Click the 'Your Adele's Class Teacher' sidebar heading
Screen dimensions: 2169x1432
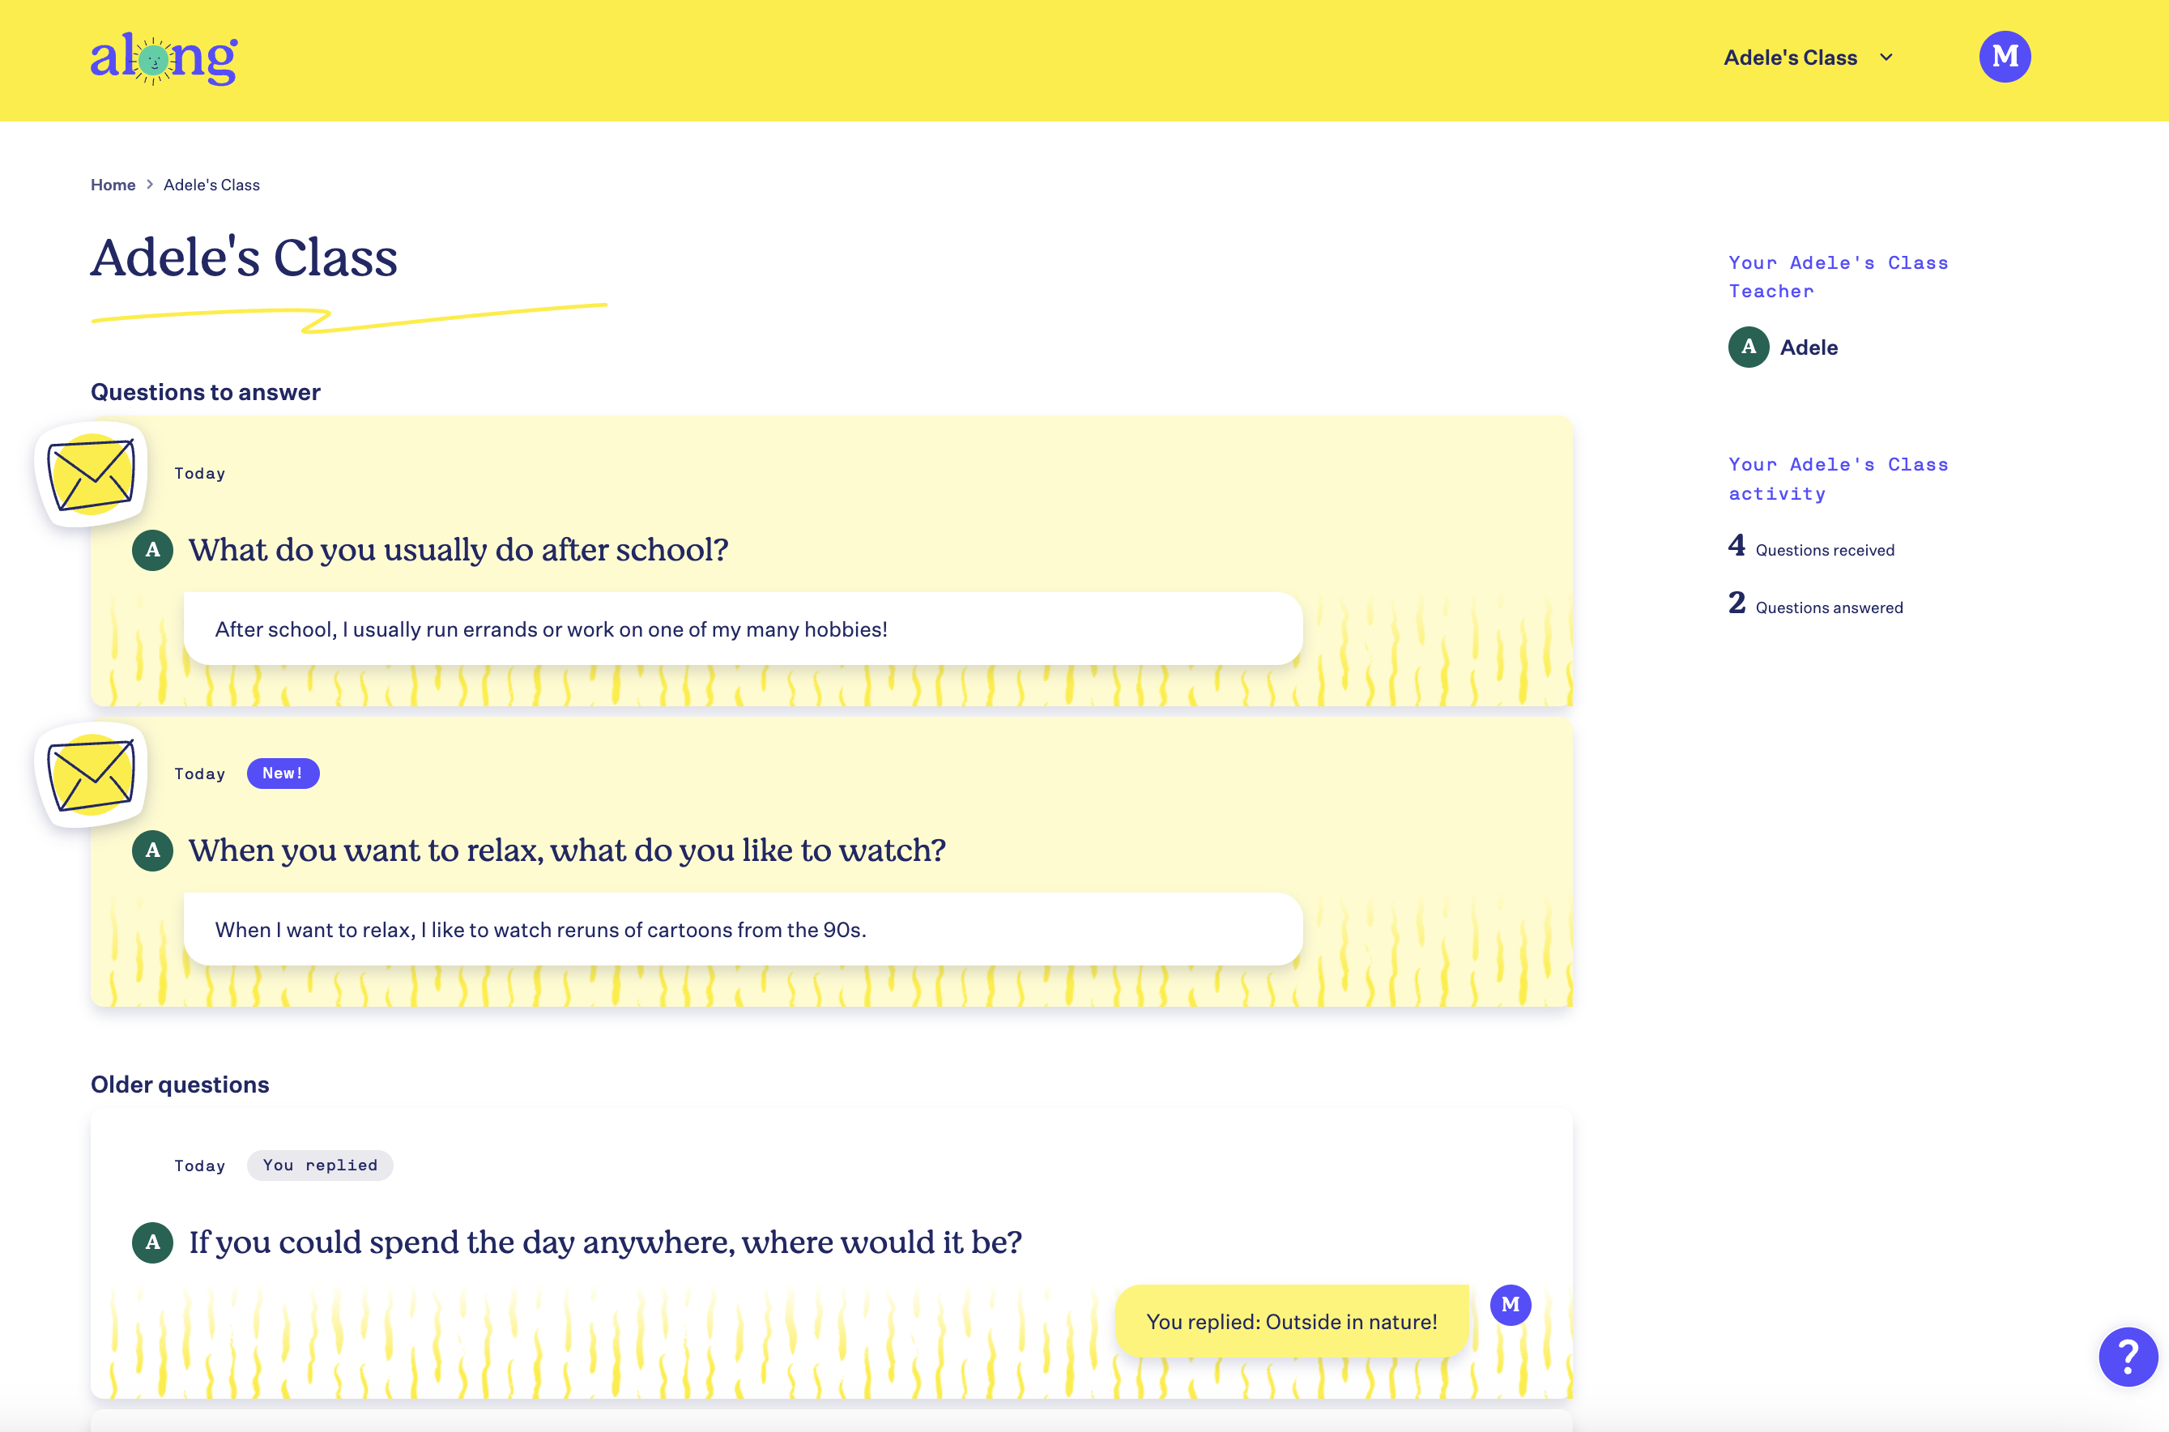tap(1838, 277)
